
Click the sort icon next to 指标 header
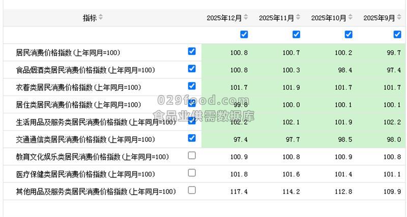pyautogui.click(x=101, y=18)
